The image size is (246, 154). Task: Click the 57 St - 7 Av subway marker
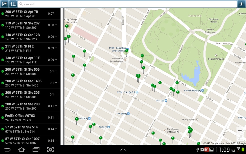(x=137, y=92)
